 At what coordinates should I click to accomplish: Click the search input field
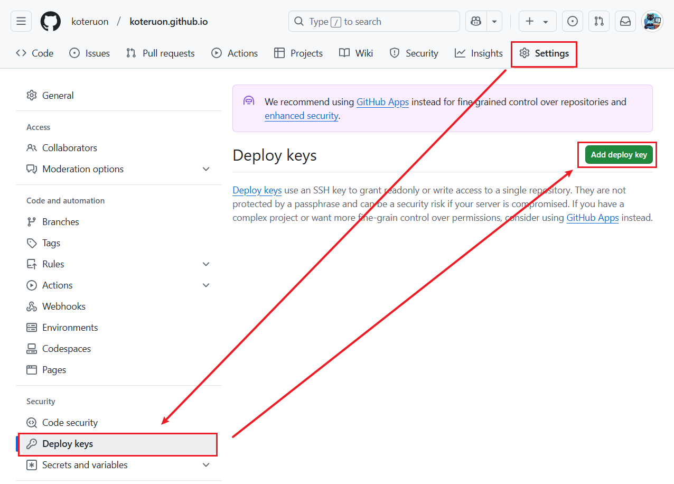coord(374,21)
